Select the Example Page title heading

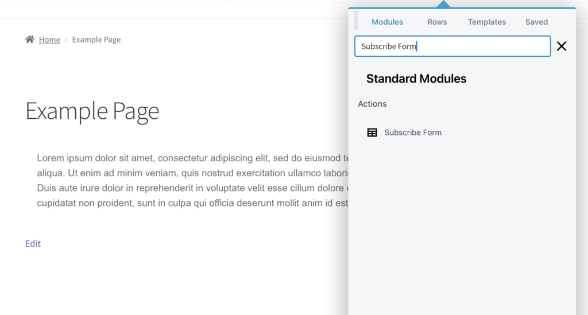(x=92, y=111)
